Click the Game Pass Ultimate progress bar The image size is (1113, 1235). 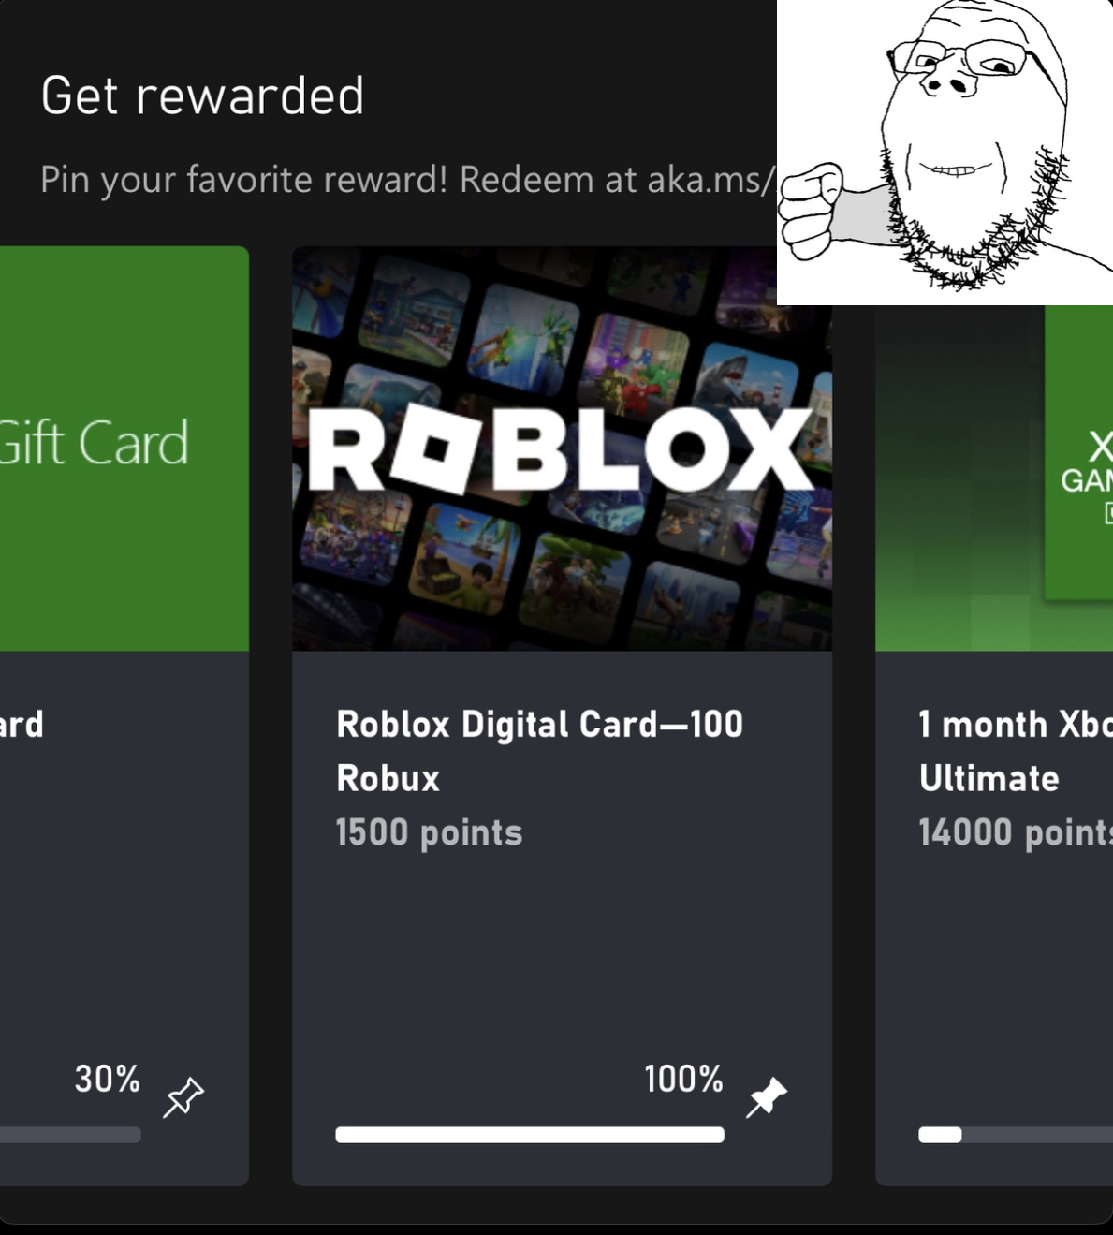point(1016,1135)
